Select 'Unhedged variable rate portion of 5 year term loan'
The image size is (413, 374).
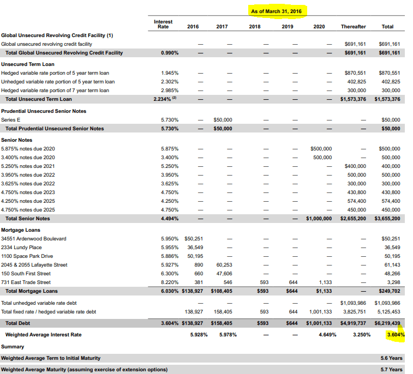(58, 82)
